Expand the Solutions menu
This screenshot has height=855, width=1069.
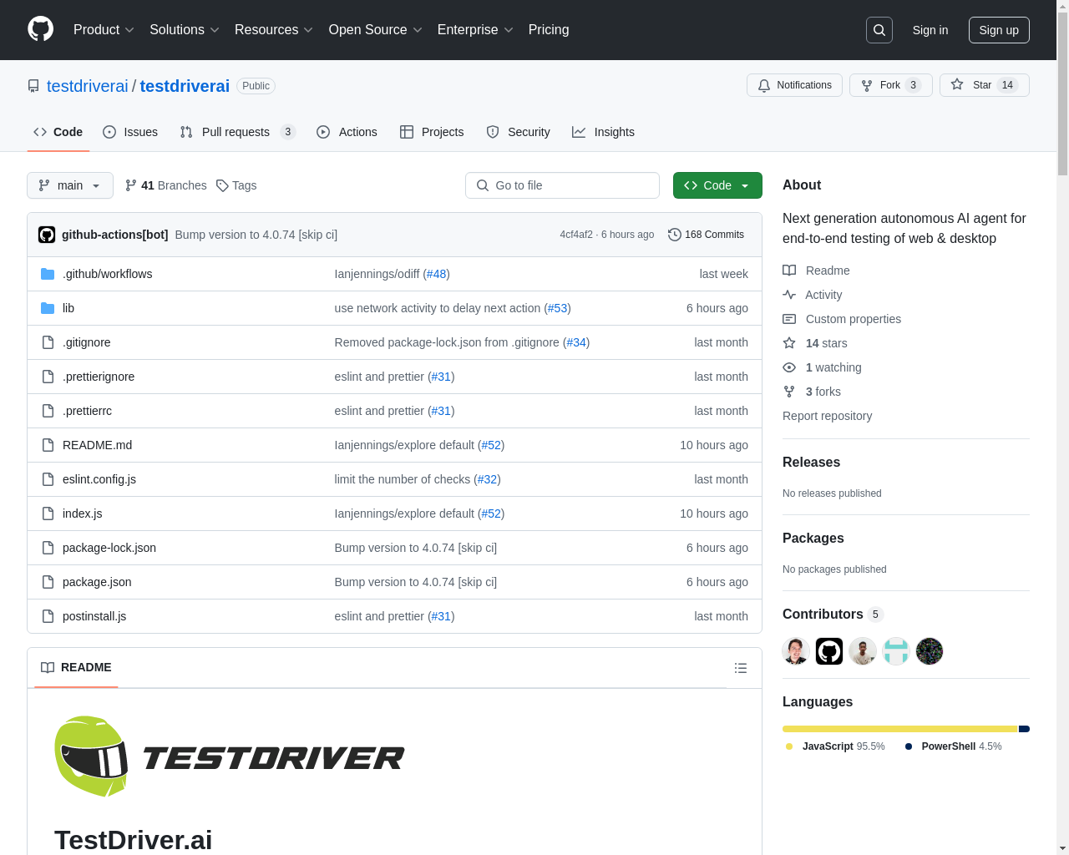pyautogui.click(x=185, y=30)
